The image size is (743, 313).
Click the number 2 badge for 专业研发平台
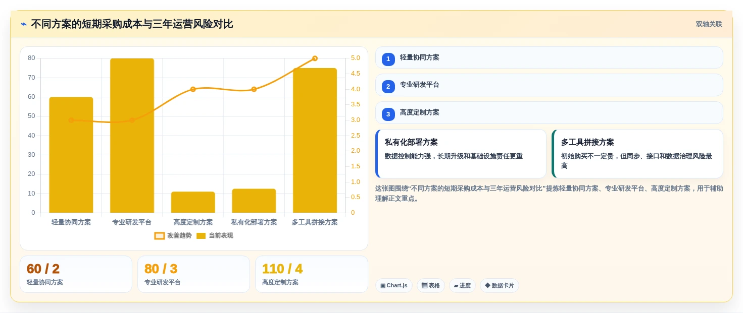(x=388, y=87)
